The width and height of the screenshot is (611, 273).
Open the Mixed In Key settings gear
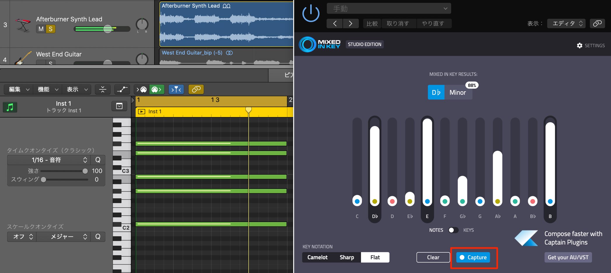(580, 45)
